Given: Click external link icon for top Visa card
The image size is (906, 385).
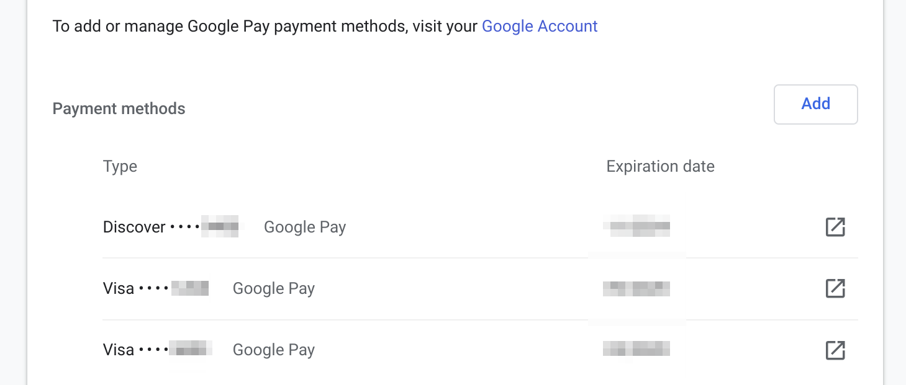Looking at the screenshot, I should (835, 288).
